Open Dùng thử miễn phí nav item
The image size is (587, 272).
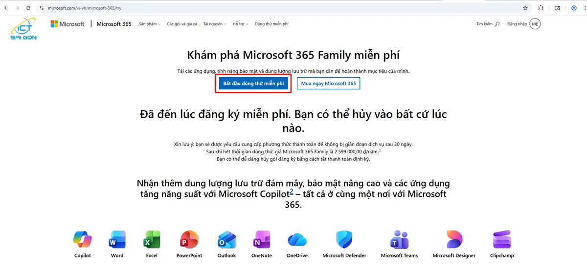(271, 24)
